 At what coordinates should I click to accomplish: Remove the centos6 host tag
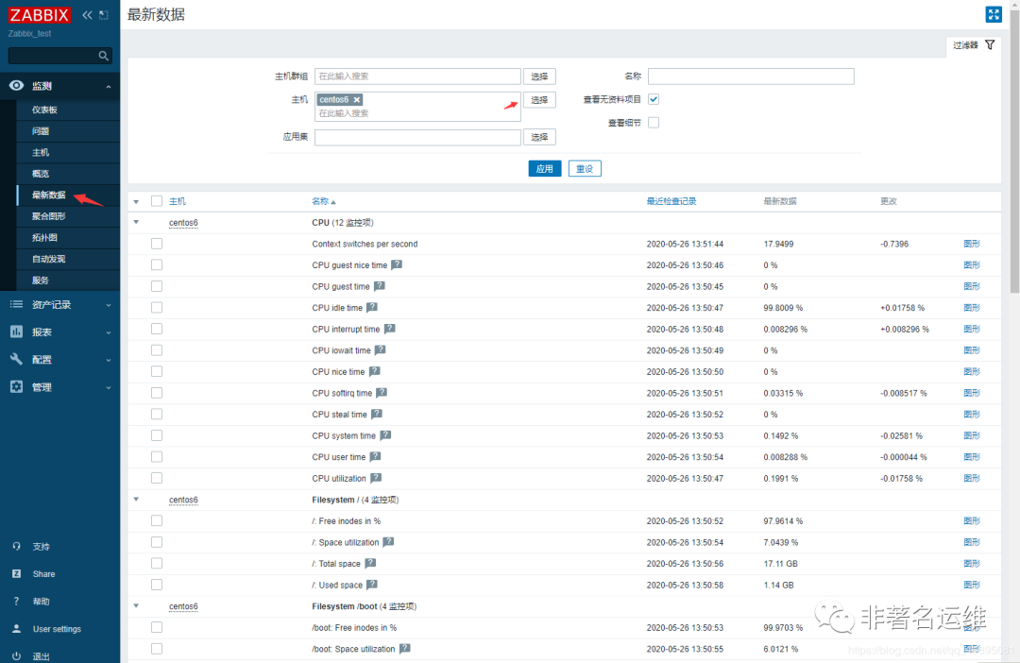[357, 99]
